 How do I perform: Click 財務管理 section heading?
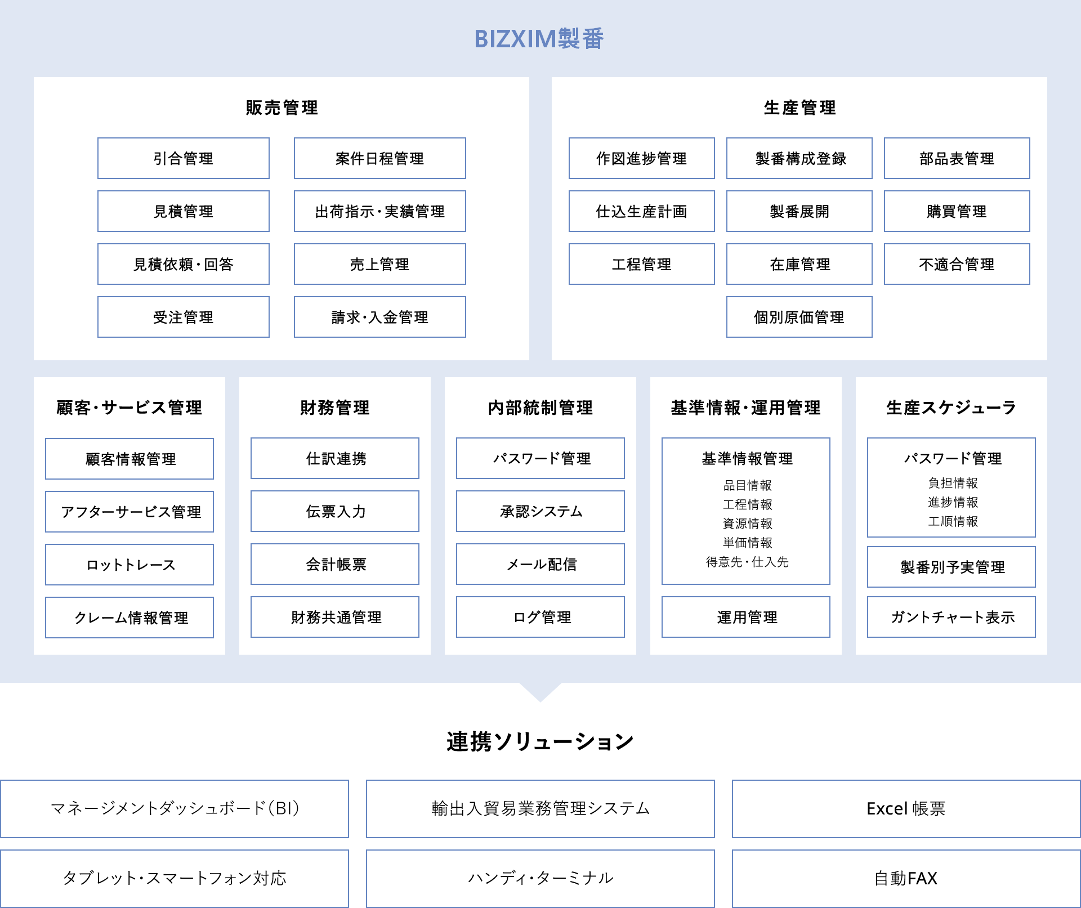335,408
